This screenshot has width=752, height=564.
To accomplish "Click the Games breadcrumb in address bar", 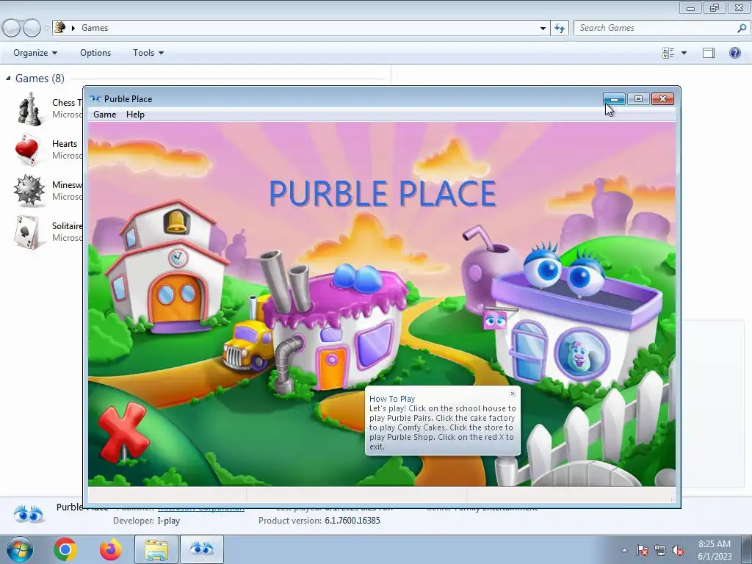I will pos(95,28).
